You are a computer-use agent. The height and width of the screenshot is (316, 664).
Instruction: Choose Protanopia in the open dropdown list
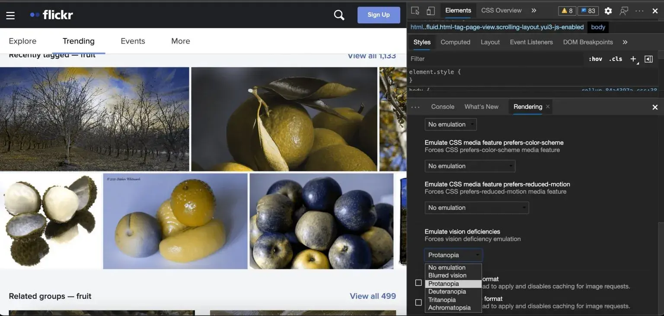point(453,284)
